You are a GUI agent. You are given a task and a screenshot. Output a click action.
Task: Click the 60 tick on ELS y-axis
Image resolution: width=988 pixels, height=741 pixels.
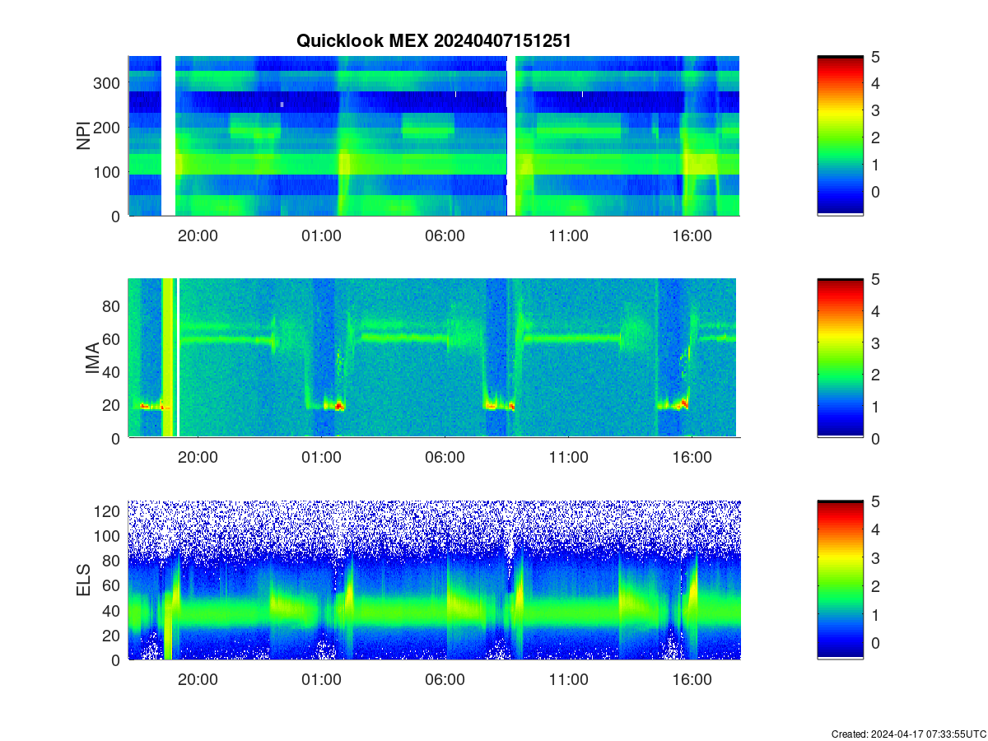click(x=112, y=585)
